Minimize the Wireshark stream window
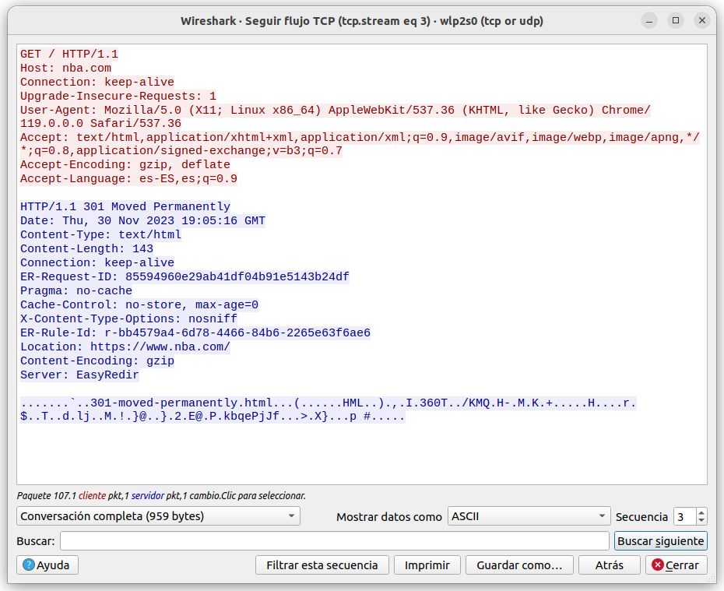Image resolution: width=724 pixels, height=591 pixels. pos(649,20)
